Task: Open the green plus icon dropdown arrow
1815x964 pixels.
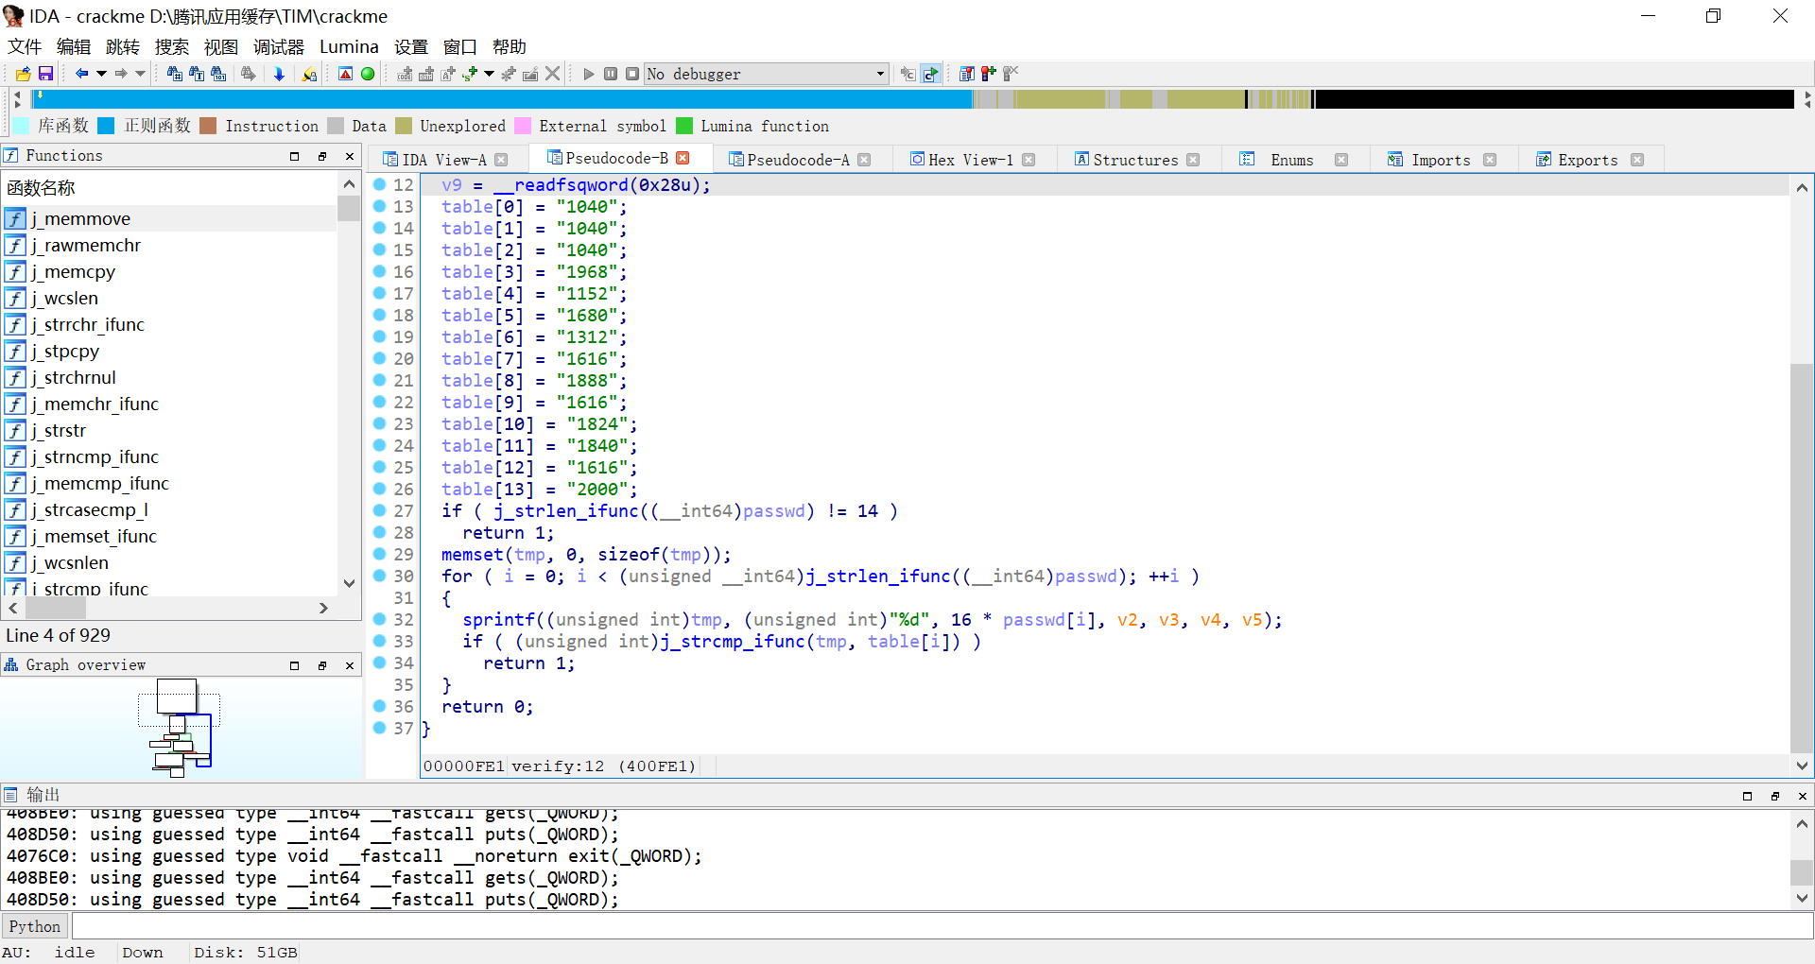Action: 489,74
